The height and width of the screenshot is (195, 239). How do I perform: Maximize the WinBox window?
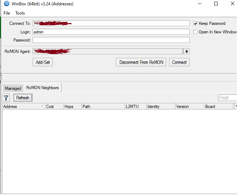pyautogui.click(x=216, y=4)
